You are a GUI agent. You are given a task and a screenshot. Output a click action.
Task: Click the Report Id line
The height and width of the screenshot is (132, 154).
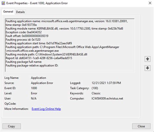pos(39,58)
